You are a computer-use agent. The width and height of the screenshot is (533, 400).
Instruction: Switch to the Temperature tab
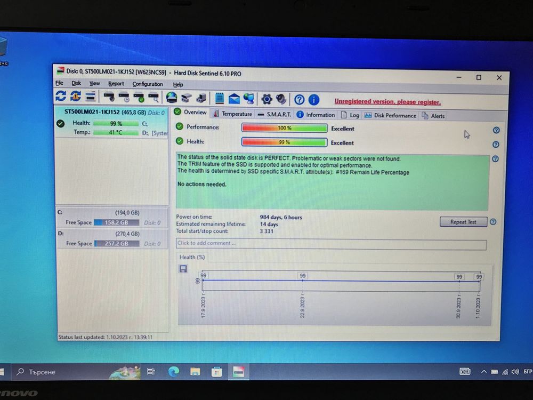232,114
